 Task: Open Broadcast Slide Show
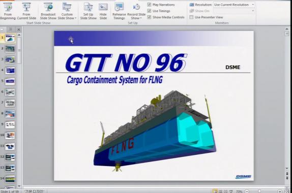(x=48, y=11)
